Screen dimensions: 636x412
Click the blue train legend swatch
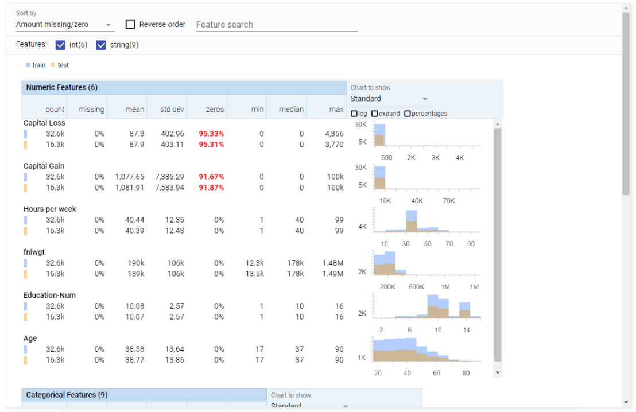click(28, 65)
